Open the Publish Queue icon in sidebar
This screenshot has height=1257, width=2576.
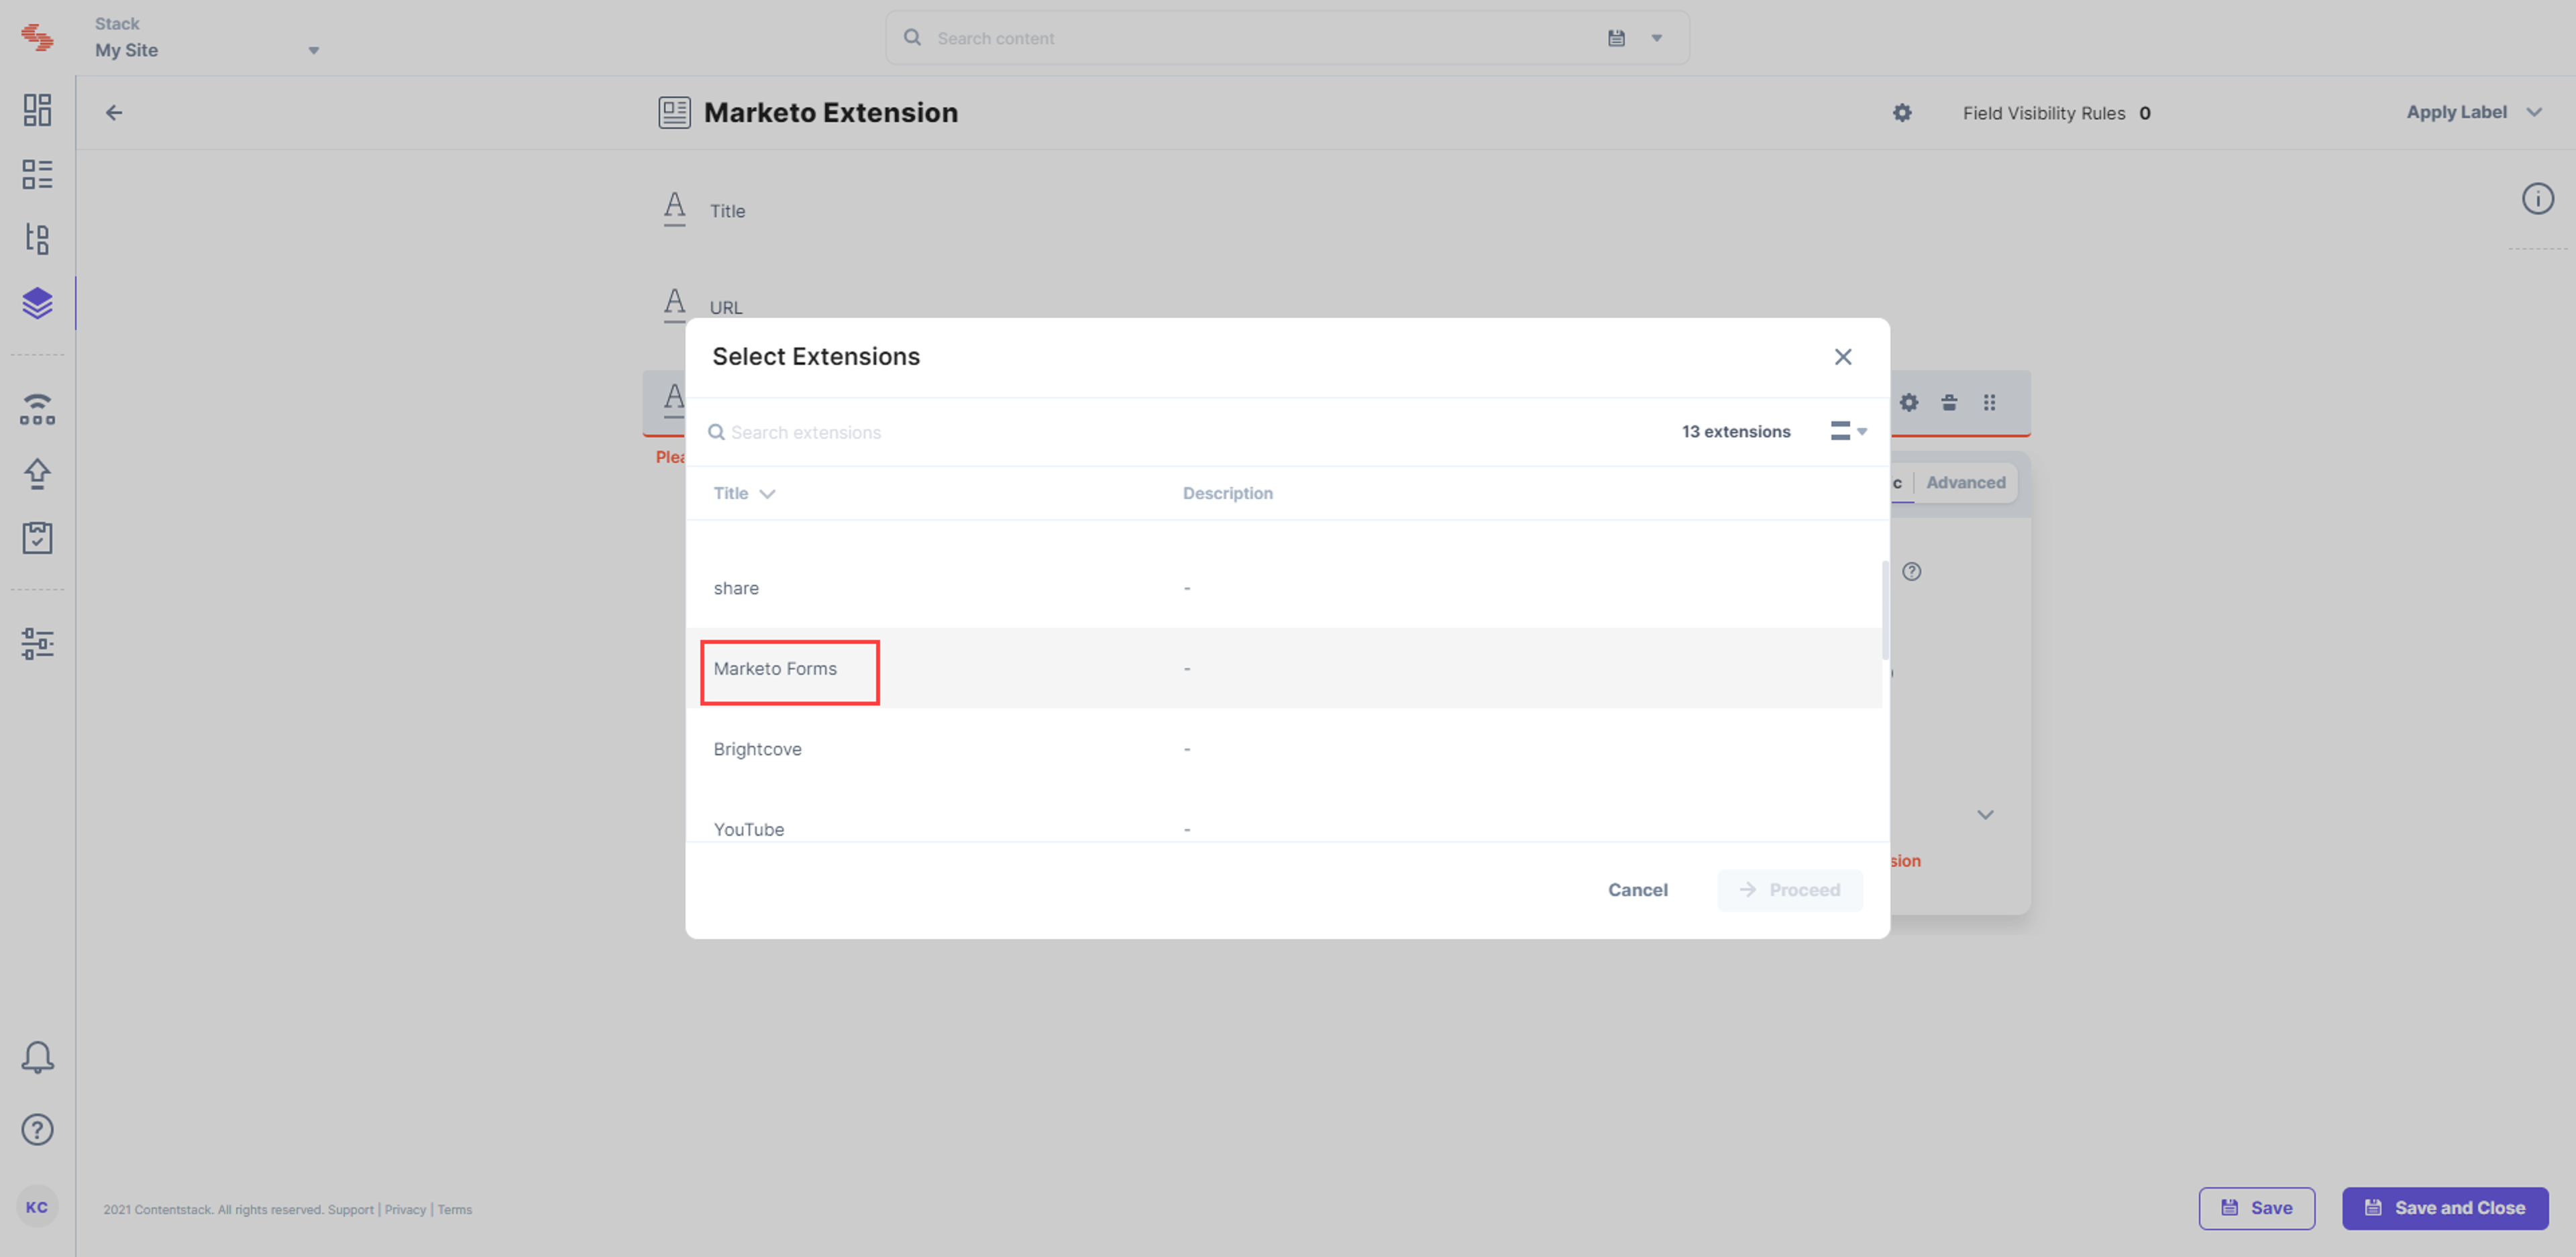click(x=37, y=409)
